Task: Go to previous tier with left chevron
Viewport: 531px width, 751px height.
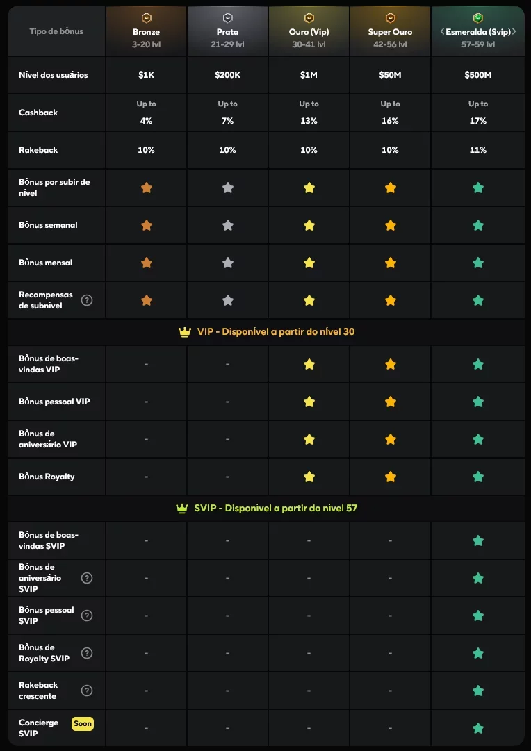Action: (442, 32)
